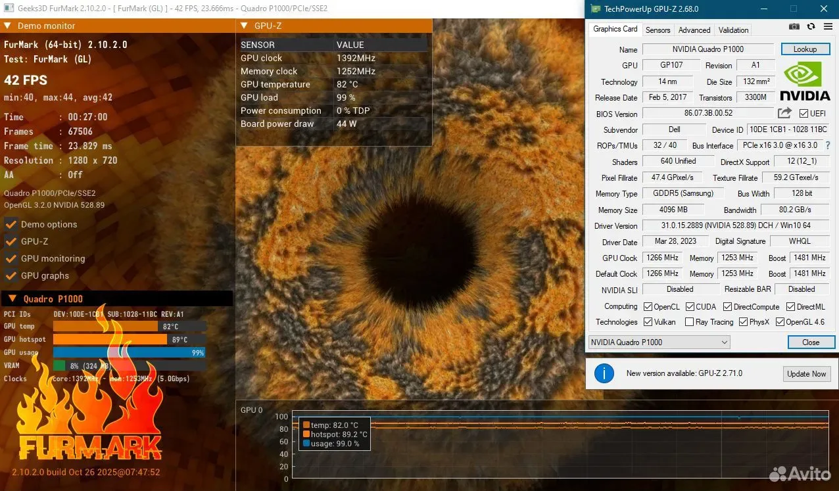Click the blue info icon near update notice
The height and width of the screenshot is (491, 839).
[x=604, y=373]
